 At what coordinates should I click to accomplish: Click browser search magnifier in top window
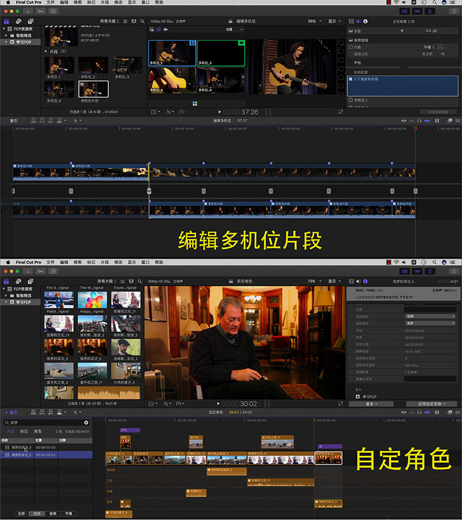(x=143, y=21)
